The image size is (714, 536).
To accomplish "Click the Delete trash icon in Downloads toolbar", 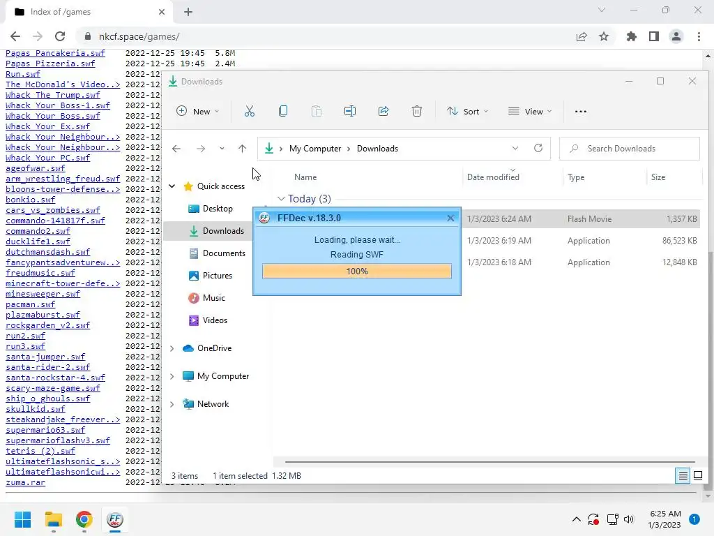I will 417,111.
